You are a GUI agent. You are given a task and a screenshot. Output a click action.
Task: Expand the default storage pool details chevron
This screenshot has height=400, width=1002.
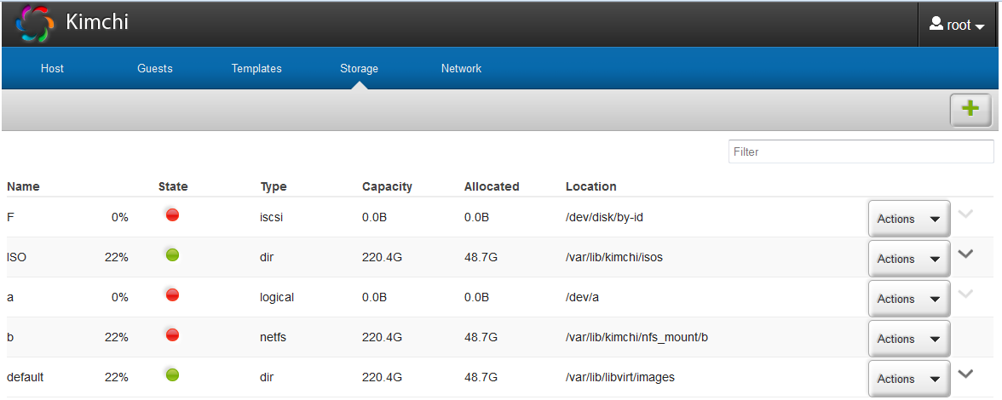coord(965,373)
